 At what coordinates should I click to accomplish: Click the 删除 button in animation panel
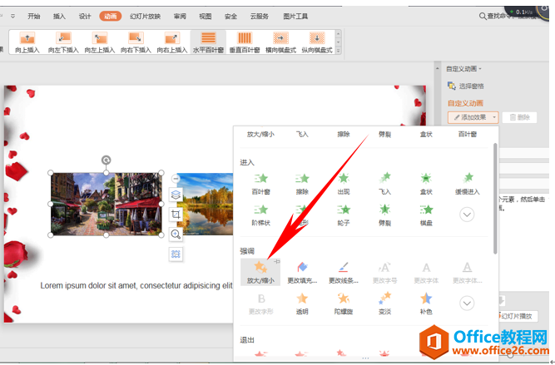[x=519, y=117]
